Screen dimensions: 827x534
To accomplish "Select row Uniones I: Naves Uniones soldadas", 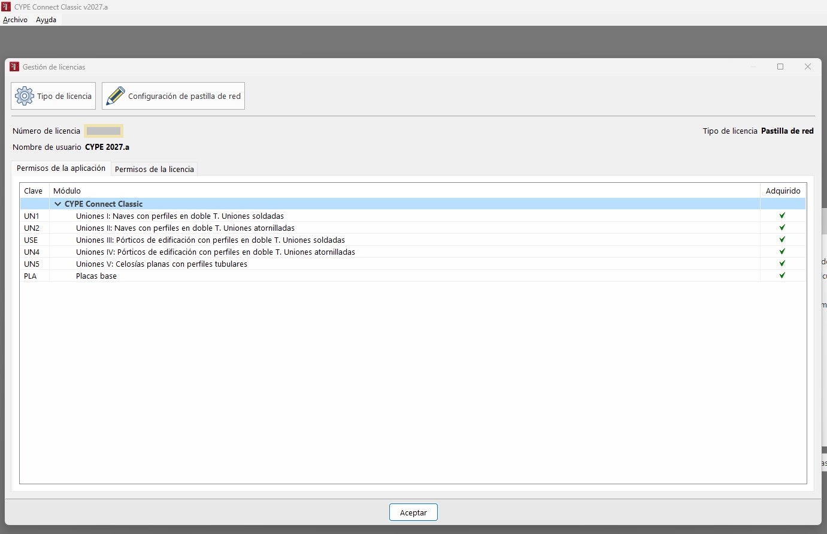I will pyautogui.click(x=413, y=216).
